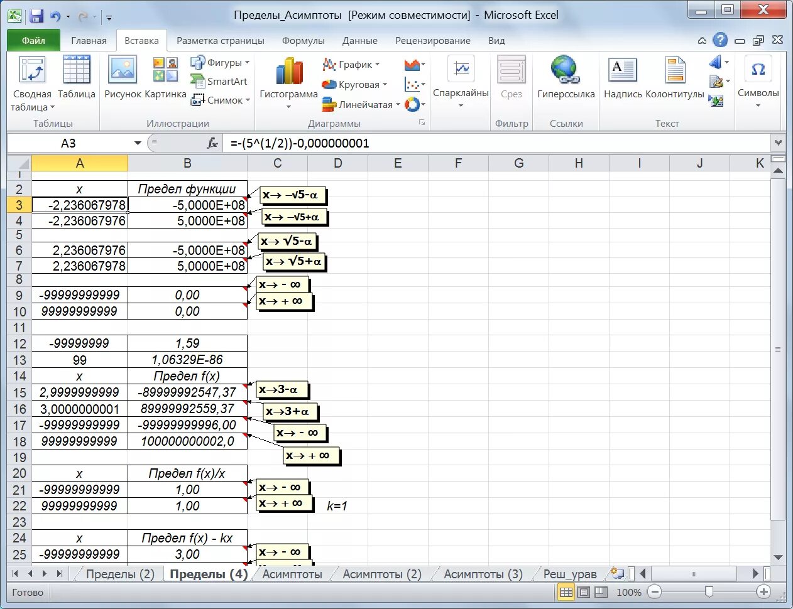Open the Файл tab

(x=34, y=40)
